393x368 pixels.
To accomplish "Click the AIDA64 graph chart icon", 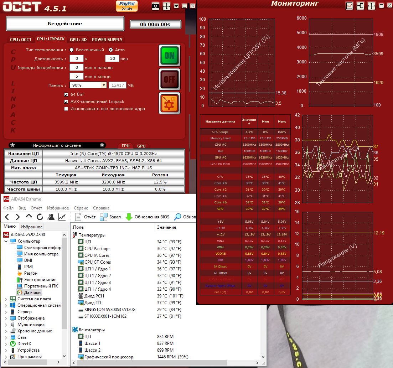I will 62,217.
